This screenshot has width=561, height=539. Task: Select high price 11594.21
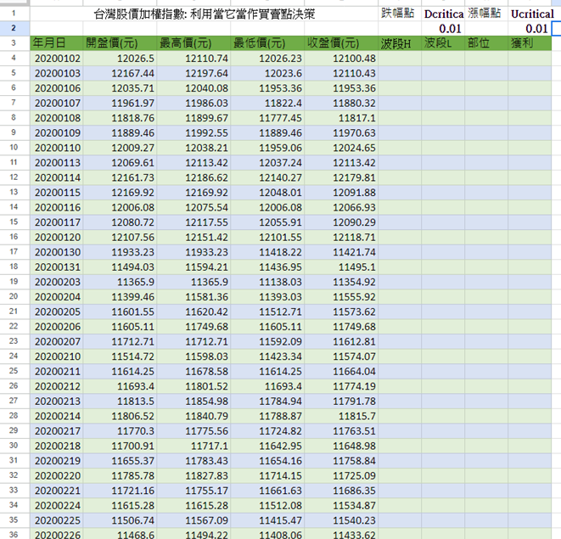[194, 267]
